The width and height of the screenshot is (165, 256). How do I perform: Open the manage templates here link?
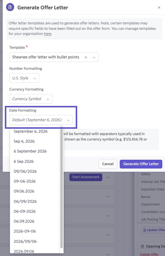pos(47,34)
